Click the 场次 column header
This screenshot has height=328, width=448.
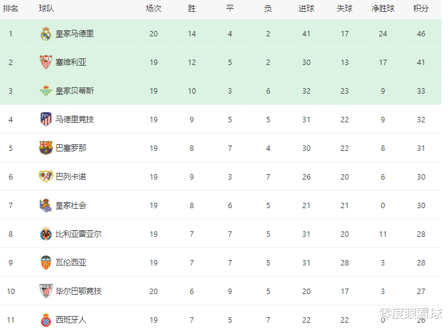click(x=154, y=8)
